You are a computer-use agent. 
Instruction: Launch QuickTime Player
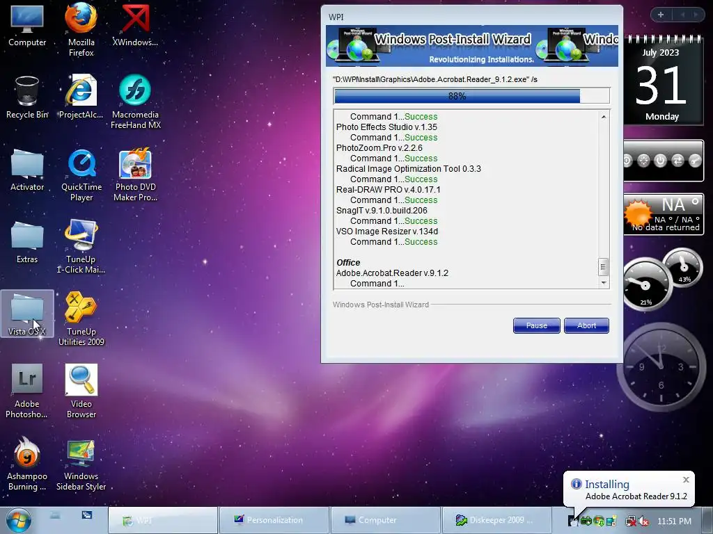81,175
